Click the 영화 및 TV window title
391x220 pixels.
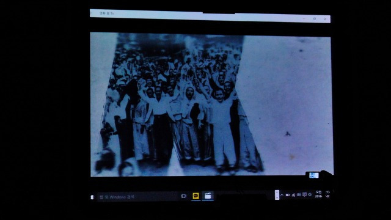click(107, 13)
